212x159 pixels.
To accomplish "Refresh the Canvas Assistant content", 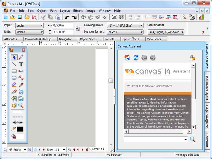I will tap(136, 58).
